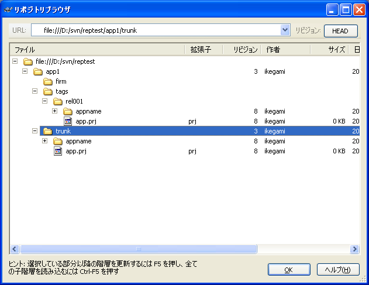Select the root file:///D:/svn/reptest label

(65, 61)
